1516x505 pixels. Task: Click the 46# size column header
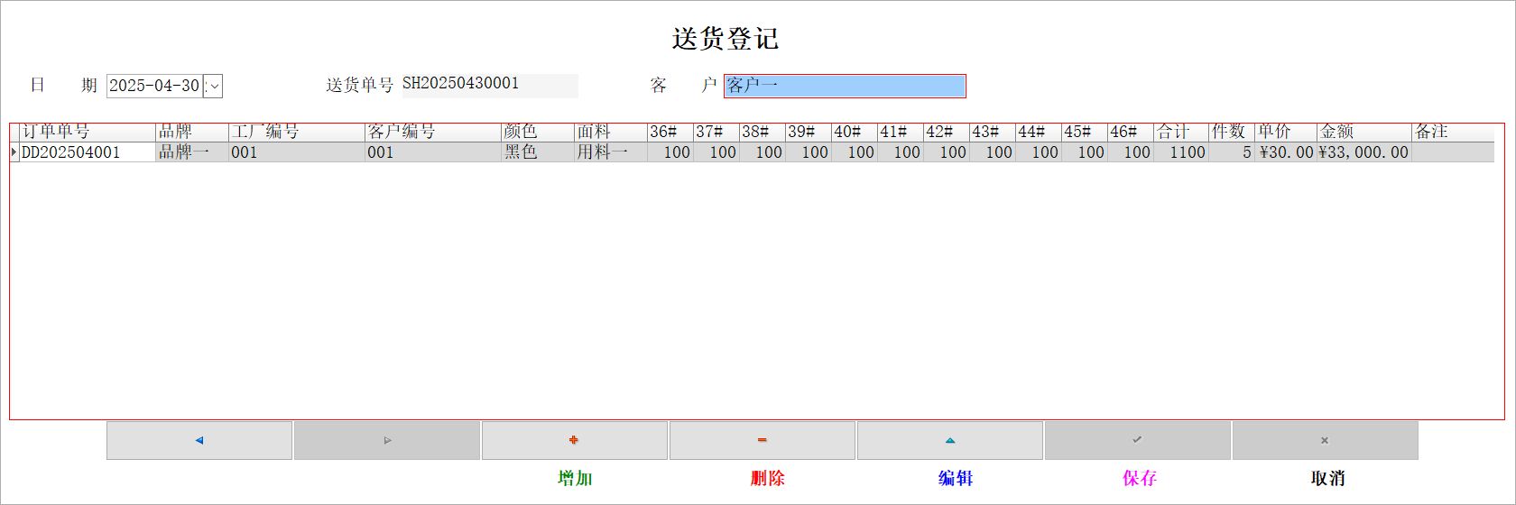point(1131,132)
